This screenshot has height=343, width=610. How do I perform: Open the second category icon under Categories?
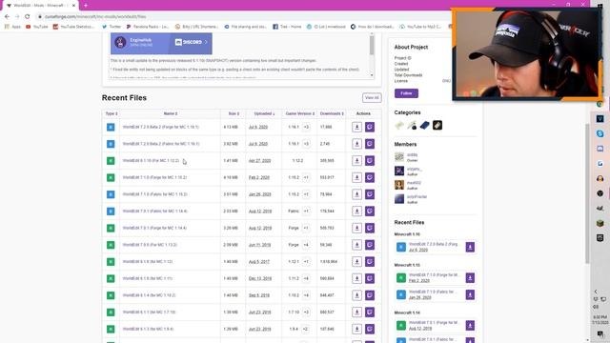click(412, 125)
